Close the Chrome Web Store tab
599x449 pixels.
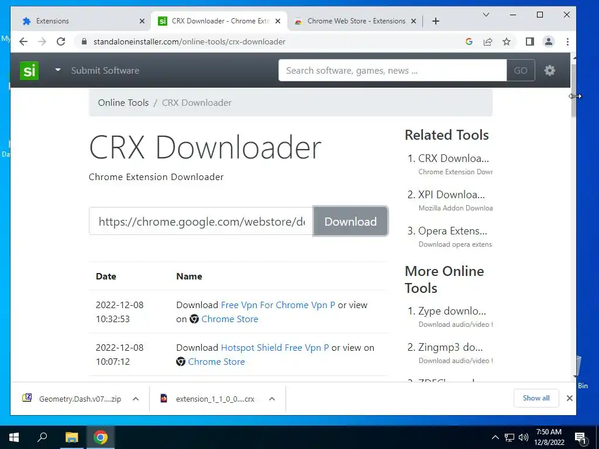[414, 21]
